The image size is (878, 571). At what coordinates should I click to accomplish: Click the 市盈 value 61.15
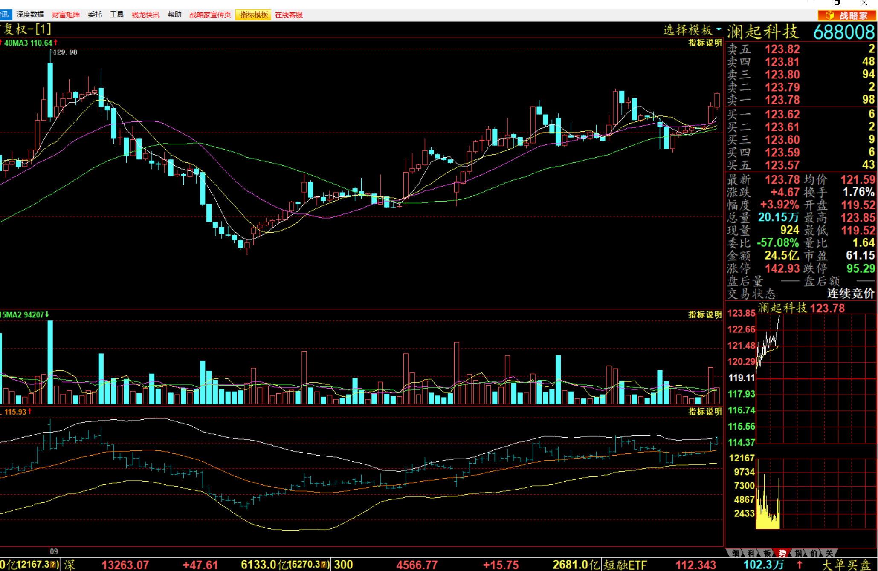coord(861,255)
